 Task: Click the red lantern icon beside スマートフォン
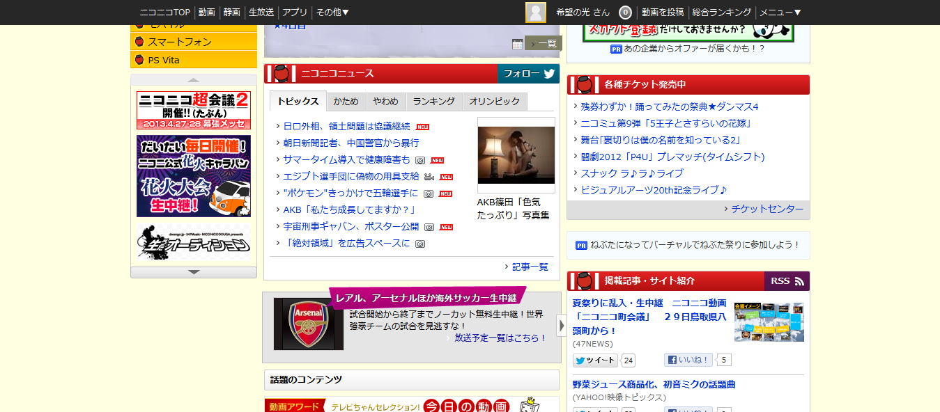pos(139,42)
